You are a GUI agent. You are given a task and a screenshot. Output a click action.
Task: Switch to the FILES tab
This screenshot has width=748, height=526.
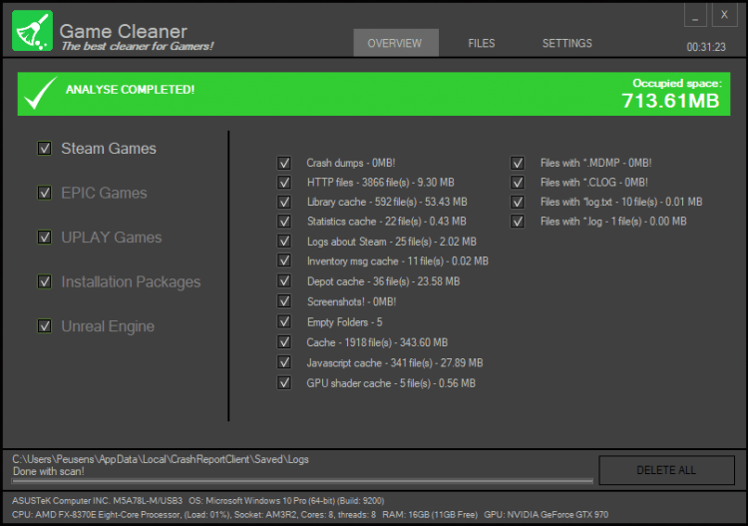click(x=482, y=44)
